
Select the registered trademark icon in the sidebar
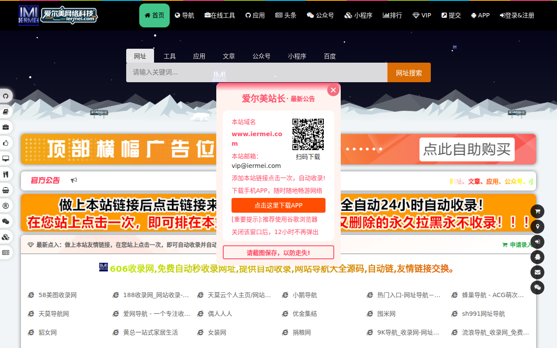(x=6, y=205)
